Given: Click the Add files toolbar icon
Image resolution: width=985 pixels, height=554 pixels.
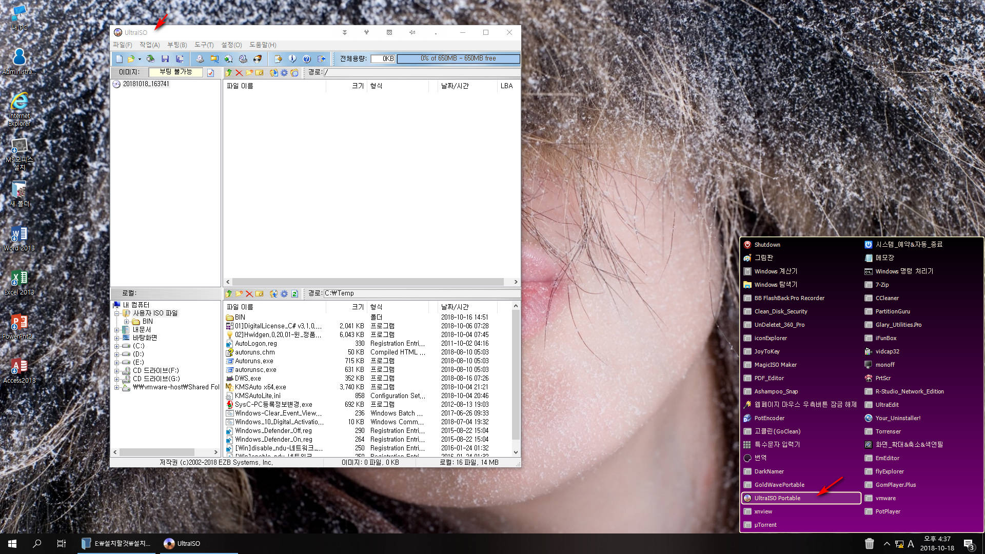Looking at the screenshot, I should 278,59.
